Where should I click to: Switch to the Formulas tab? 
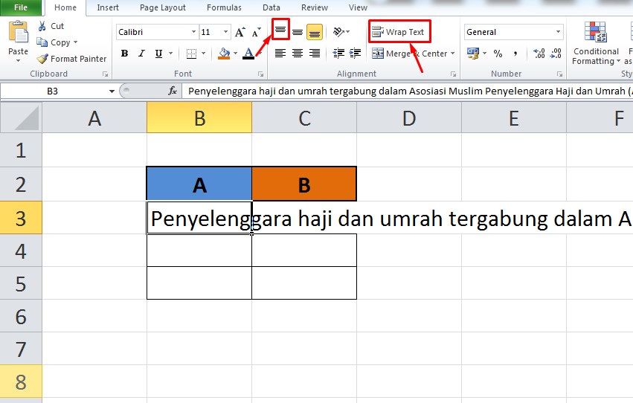point(224,7)
